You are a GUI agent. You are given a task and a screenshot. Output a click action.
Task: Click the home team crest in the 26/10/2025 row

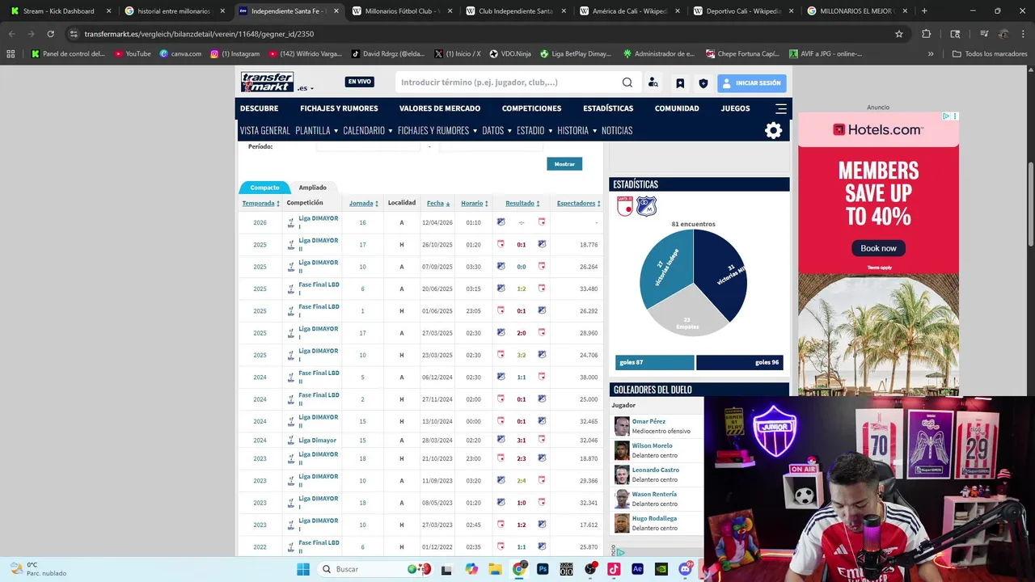[x=501, y=244]
